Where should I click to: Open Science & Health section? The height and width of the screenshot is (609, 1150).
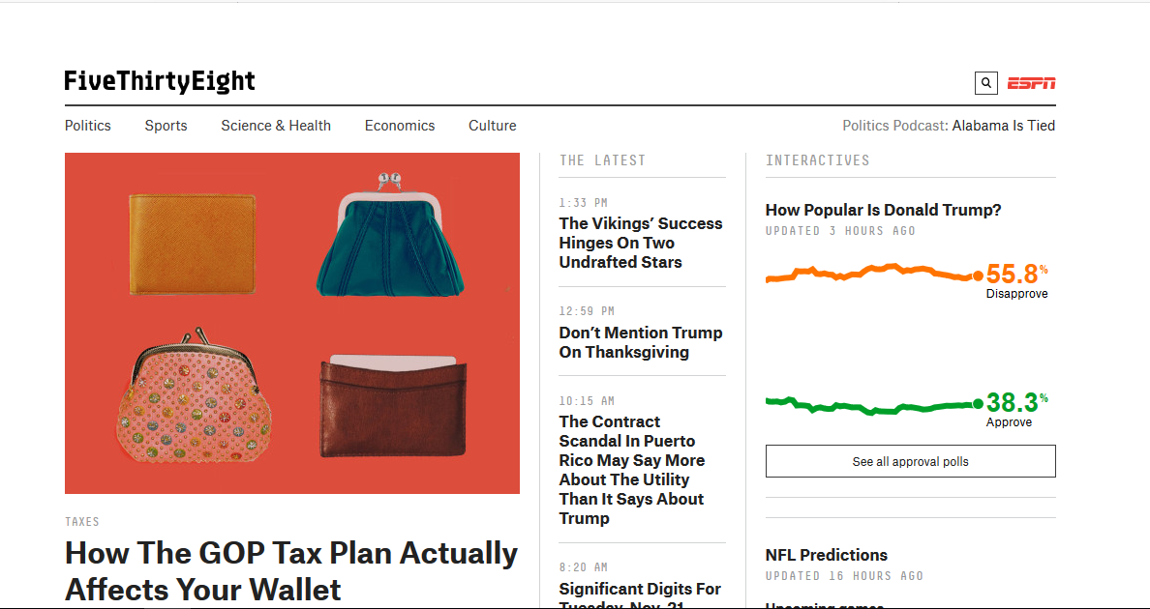(276, 126)
